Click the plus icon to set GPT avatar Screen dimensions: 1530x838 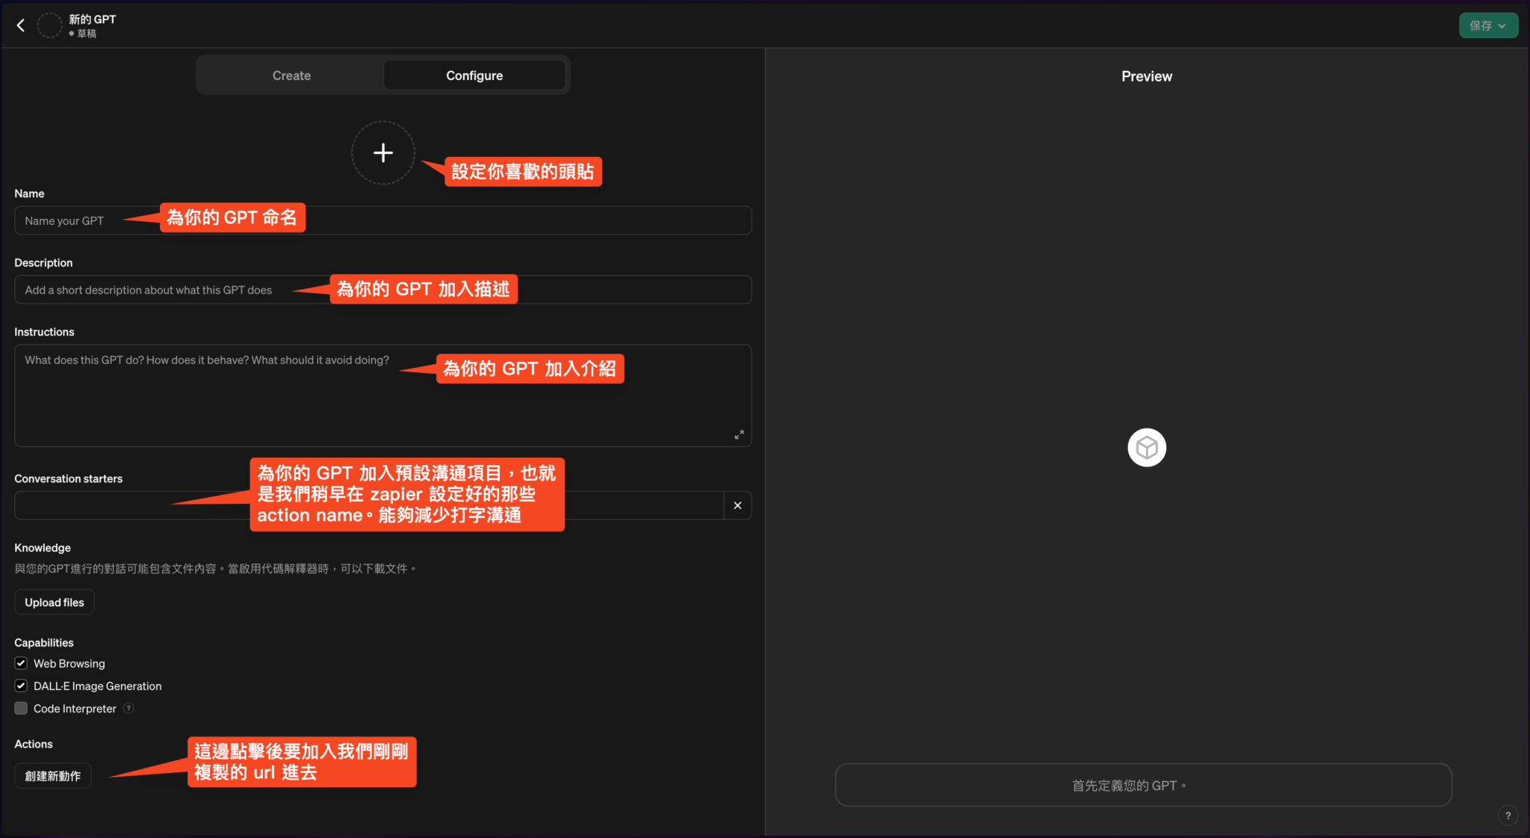pos(382,152)
